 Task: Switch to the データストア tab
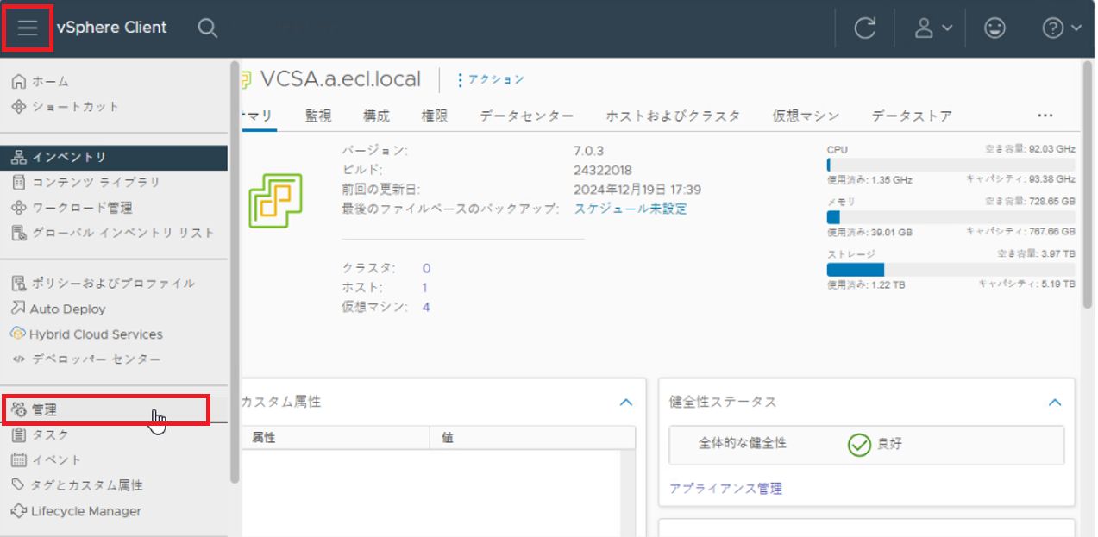tap(912, 116)
